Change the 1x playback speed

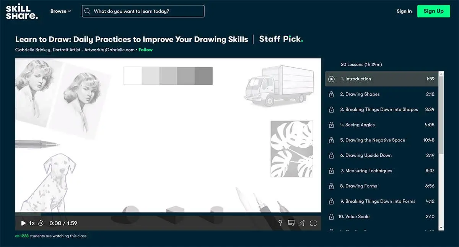point(32,223)
